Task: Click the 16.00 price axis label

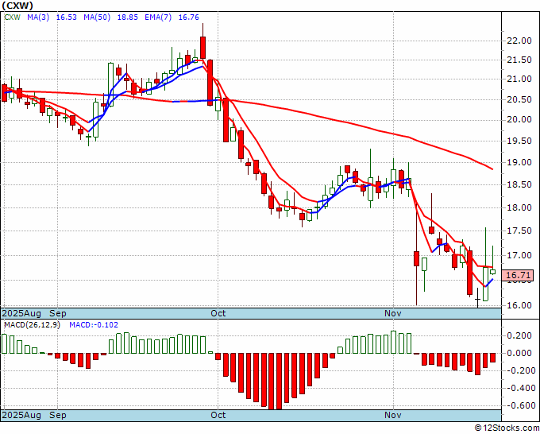Action: (x=519, y=305)
